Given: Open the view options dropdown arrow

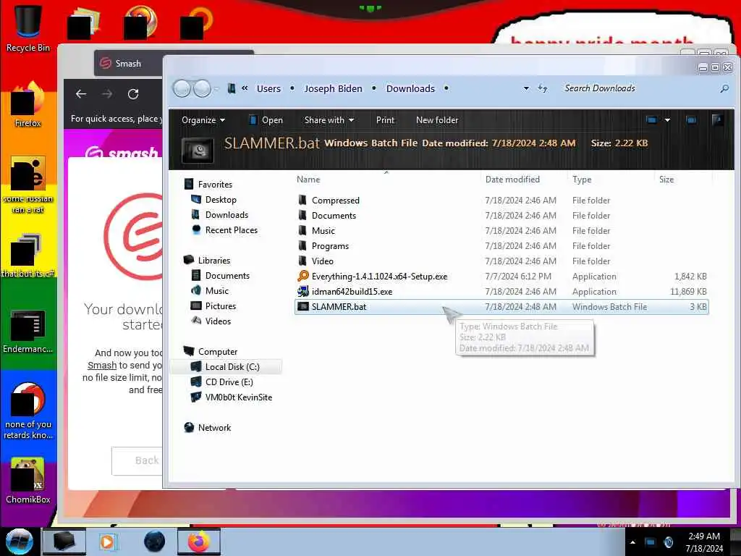Looking at the screenshot, I should tap(667, 120).
